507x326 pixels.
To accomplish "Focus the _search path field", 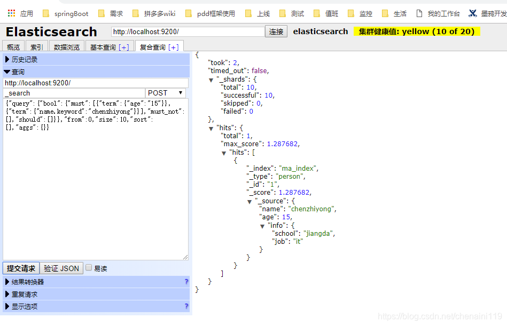I will click(x=74, y=93).
